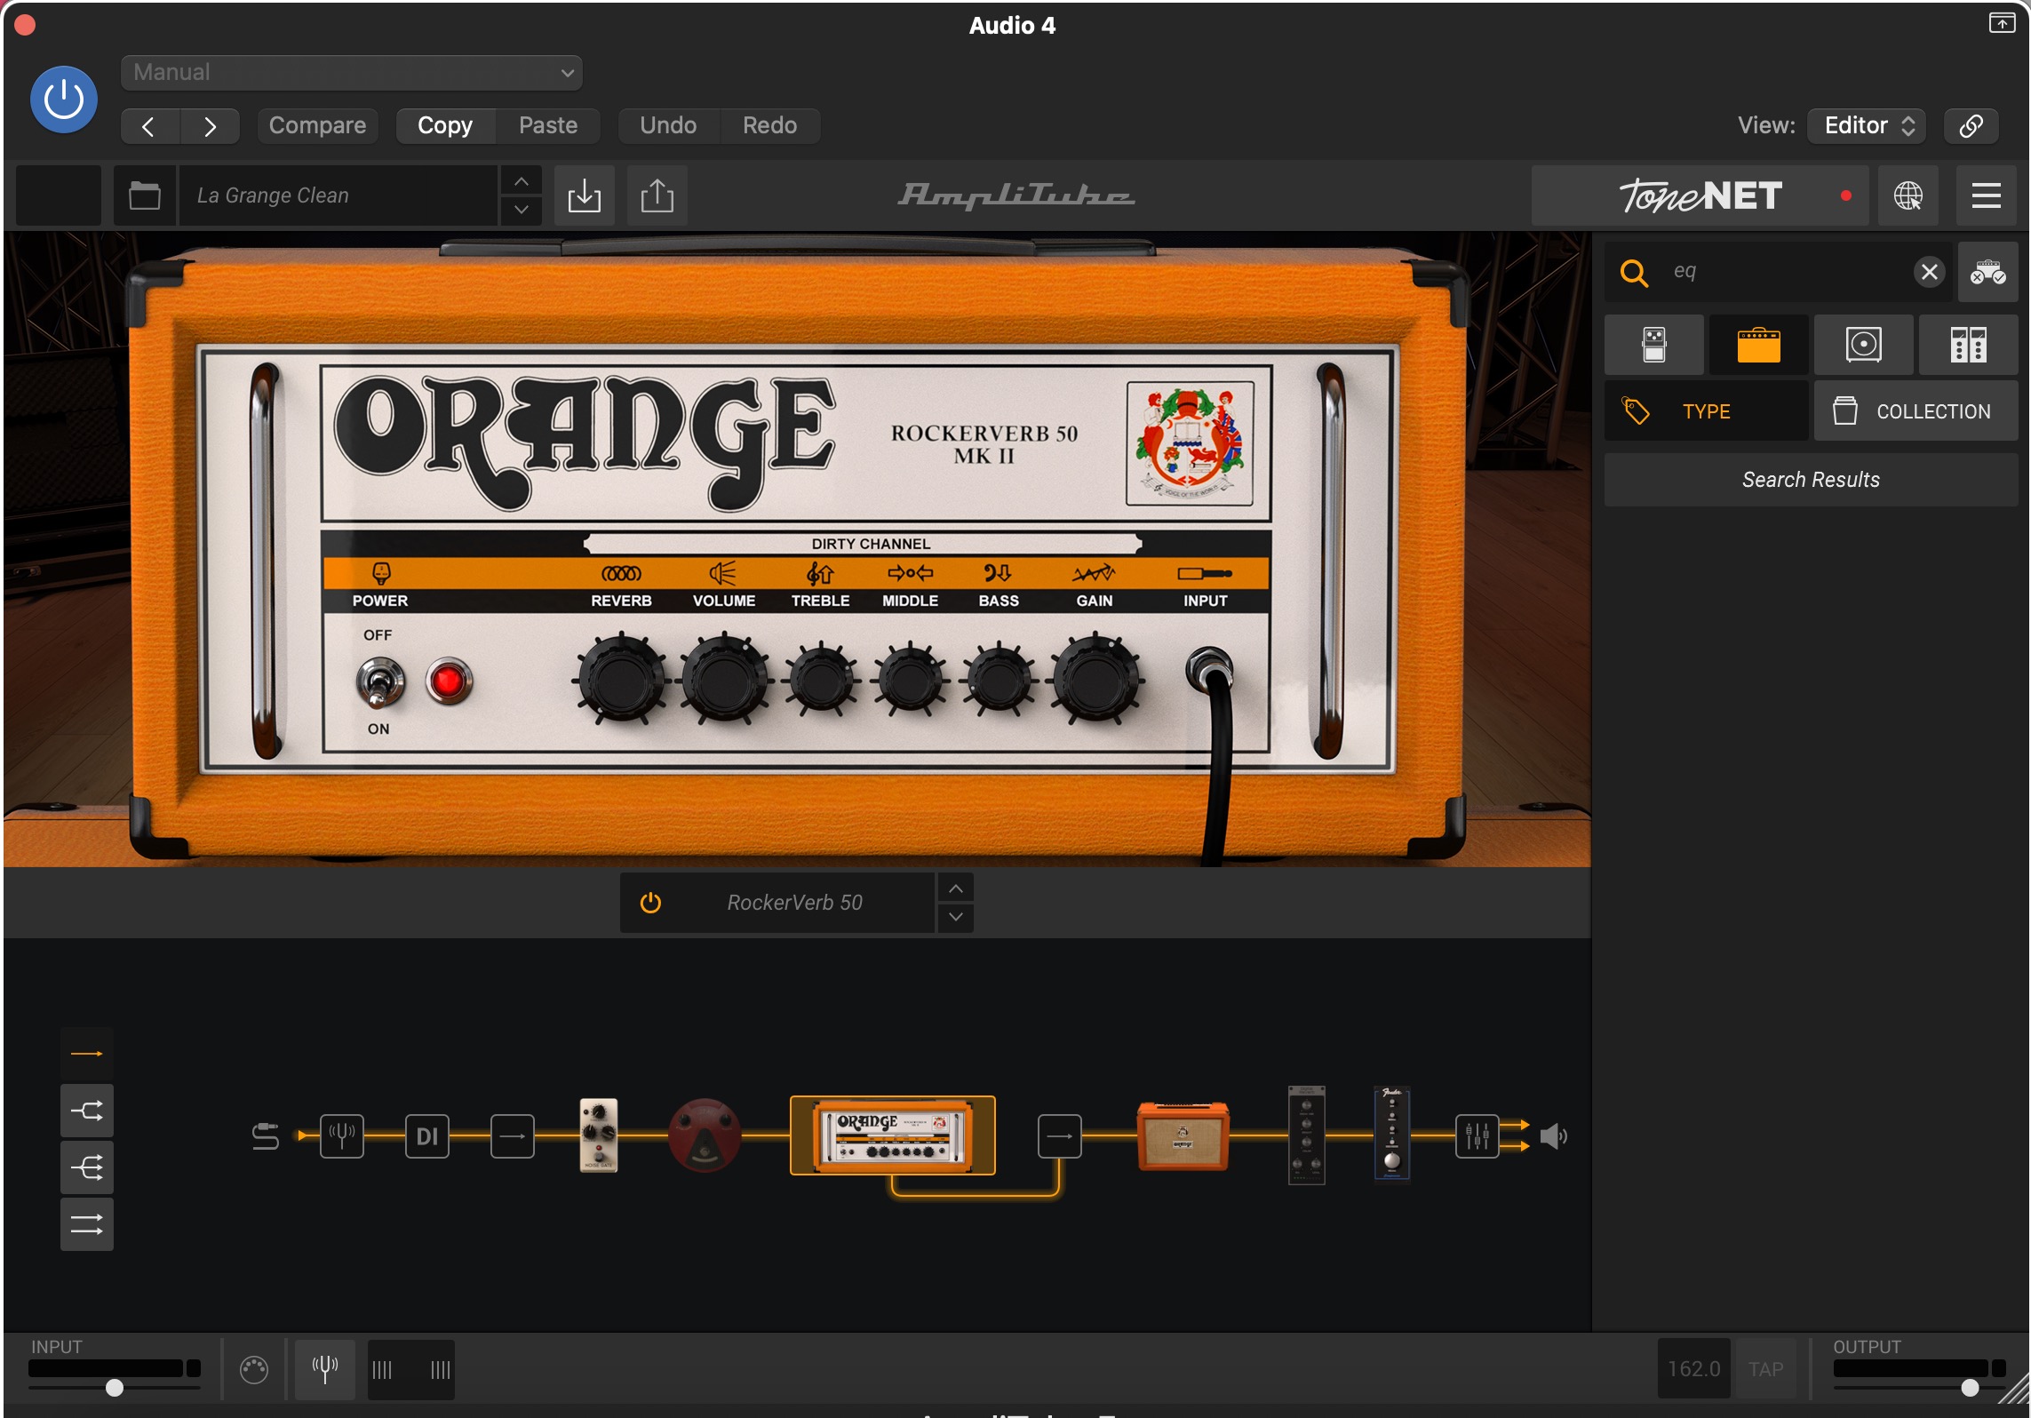Viewport: 2031px width, 1418px height.
Task: Select the Orange cabinet in chain
Action: pyautogui.click(x=1183, y=1136)
